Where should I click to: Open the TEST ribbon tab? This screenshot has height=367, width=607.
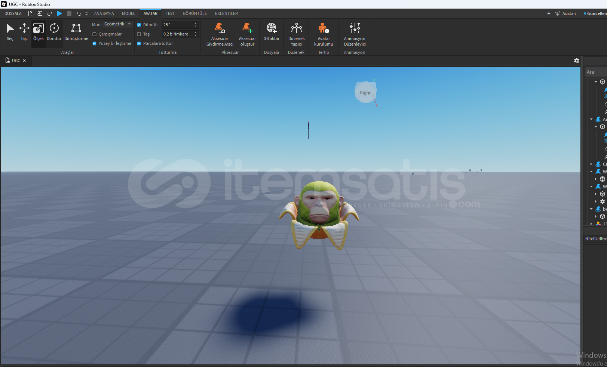(x=170, y=13)
